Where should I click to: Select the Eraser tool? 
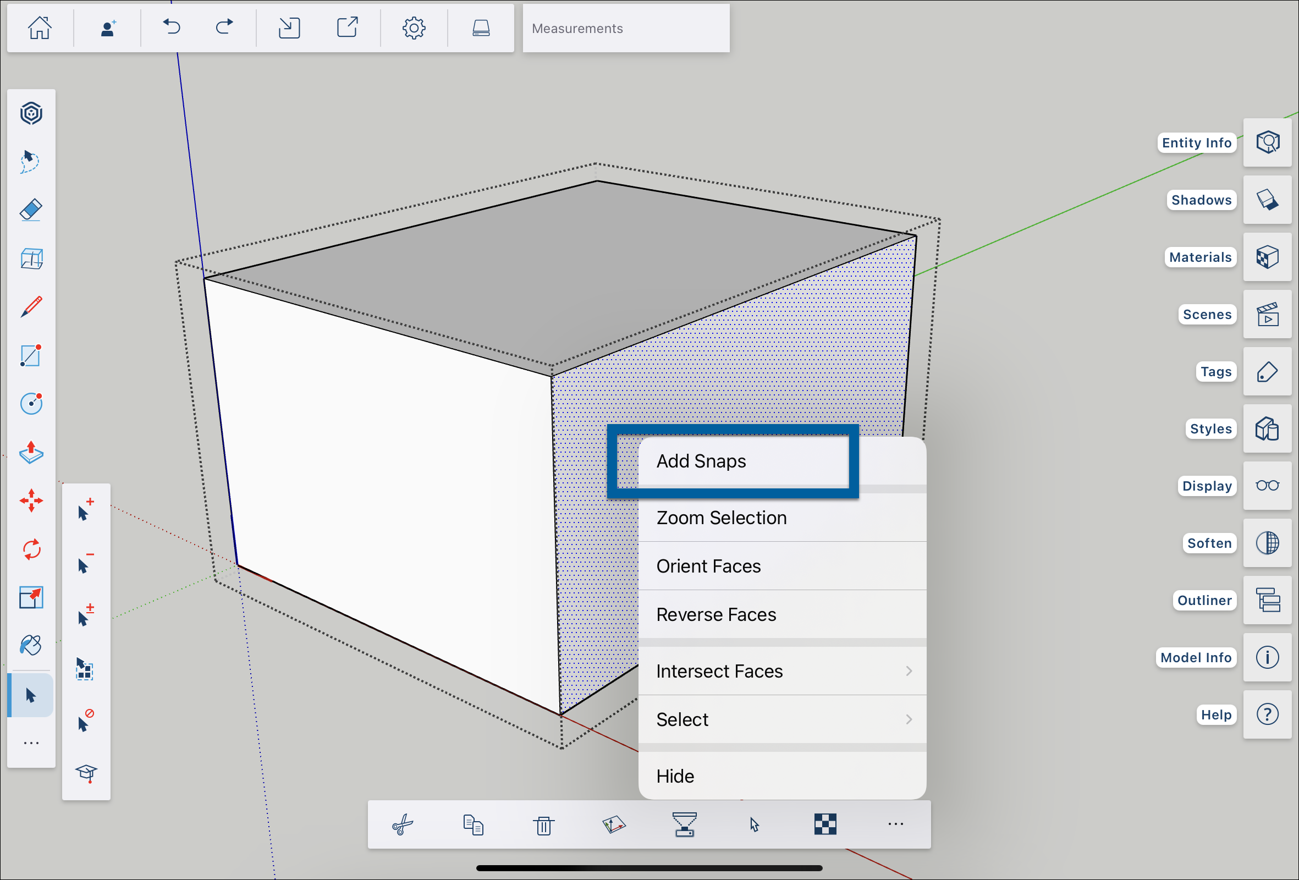click(31, 210)
